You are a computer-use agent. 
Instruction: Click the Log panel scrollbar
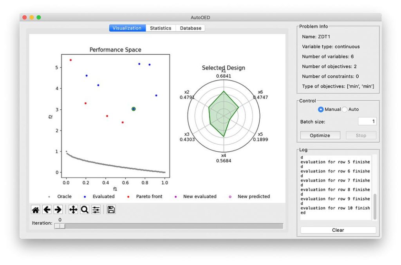375,206
